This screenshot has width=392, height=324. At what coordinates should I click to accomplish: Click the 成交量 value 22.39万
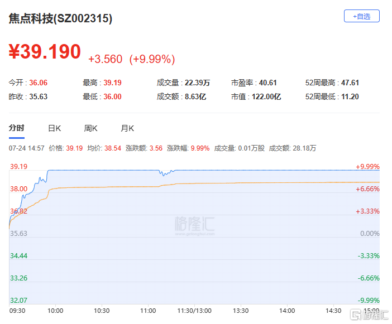coord(197,83)
